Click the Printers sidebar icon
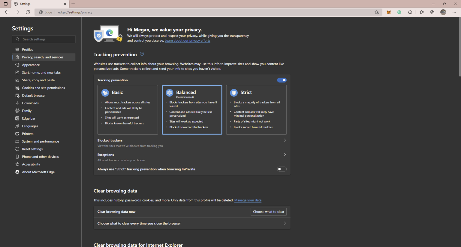 pyautogui.click(x=17, y=134)
